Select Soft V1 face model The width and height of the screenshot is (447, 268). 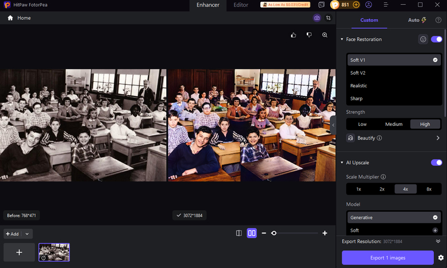click(394, 60)
